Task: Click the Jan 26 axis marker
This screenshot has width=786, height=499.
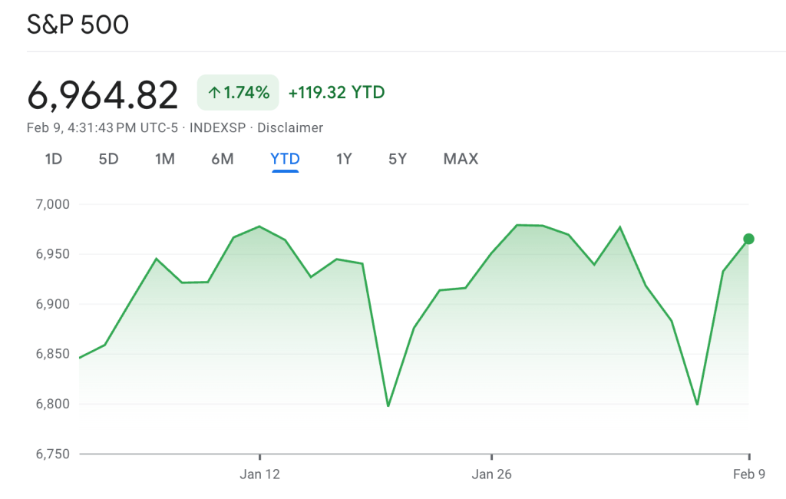Action: click(491, 474)
